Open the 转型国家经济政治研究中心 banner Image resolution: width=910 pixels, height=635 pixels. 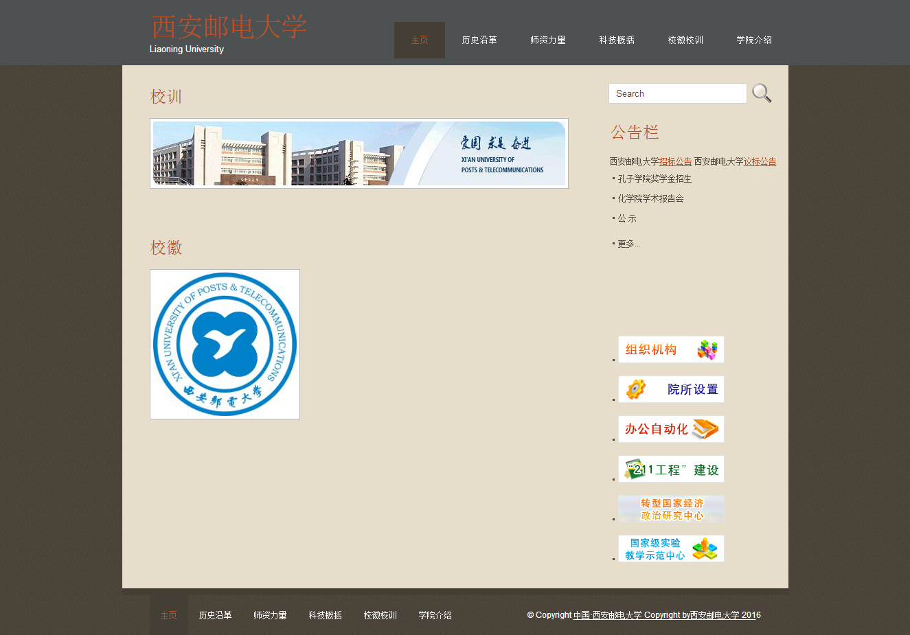(x=671, y=509)
